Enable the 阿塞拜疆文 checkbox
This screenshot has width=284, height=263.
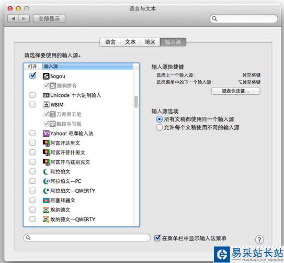pos(32,200)
